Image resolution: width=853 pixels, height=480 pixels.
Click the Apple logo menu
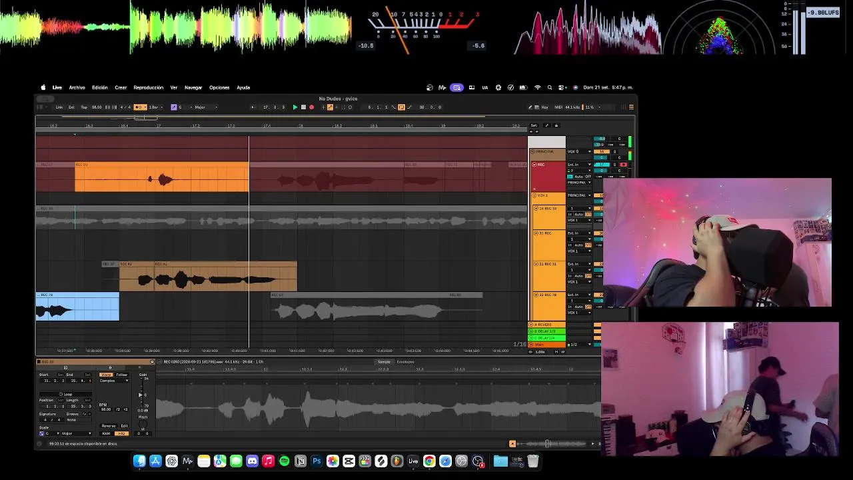click(x=43, y=87)
